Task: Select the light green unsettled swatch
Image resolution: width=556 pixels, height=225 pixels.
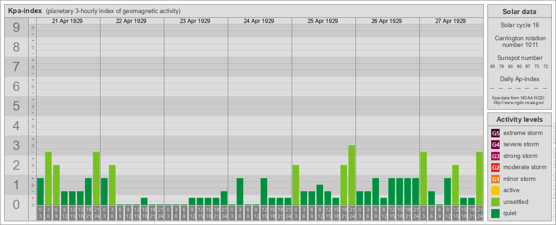Action: (495, 202)
